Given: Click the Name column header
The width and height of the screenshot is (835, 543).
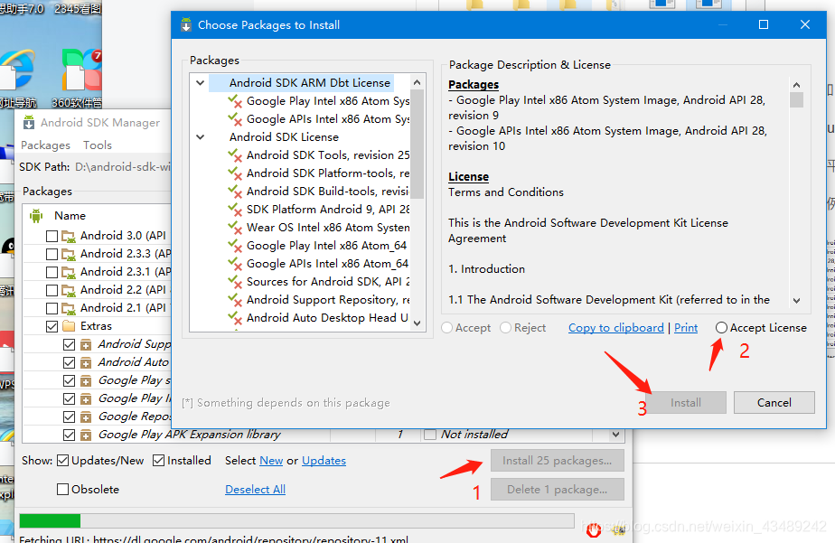Looking at the screenshot, I should tap(70, 216).
